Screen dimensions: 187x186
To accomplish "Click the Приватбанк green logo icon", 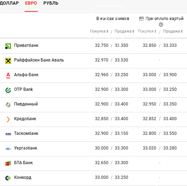I will (8, 46).
